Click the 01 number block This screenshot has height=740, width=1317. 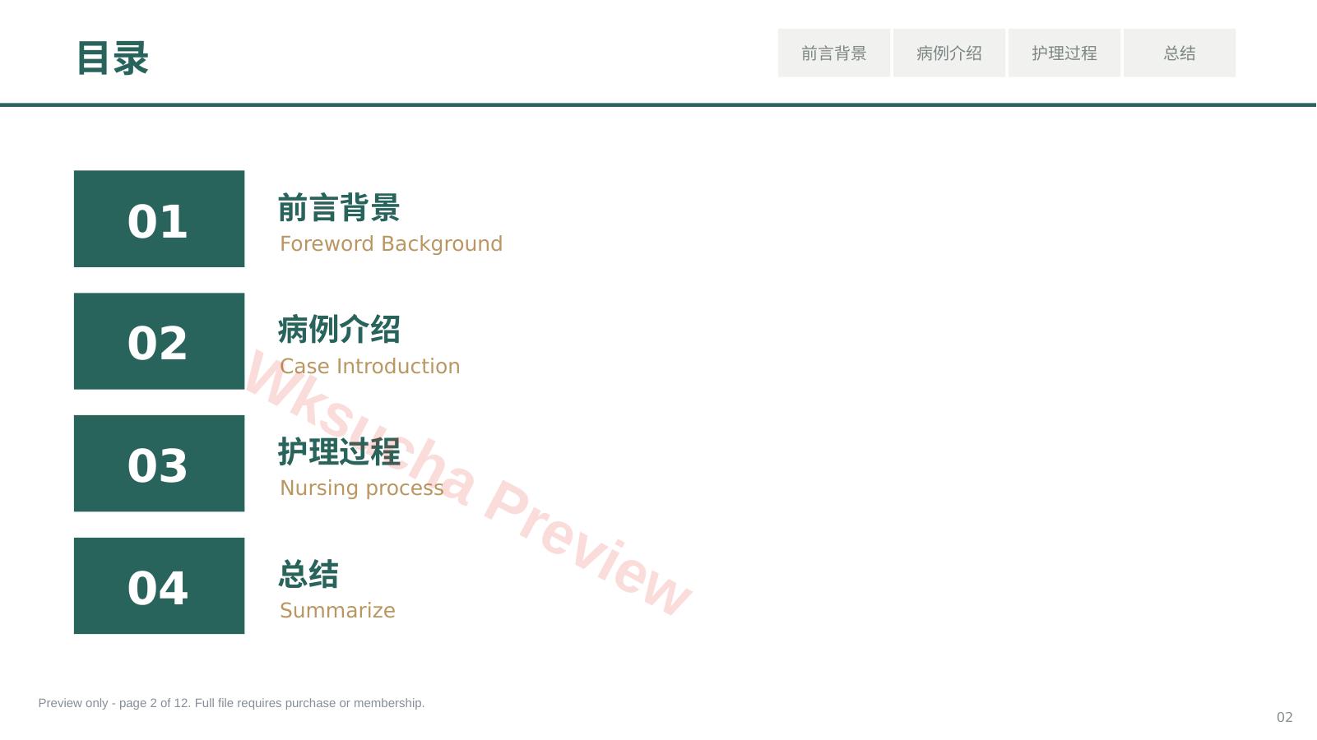(x=159, y=219)
